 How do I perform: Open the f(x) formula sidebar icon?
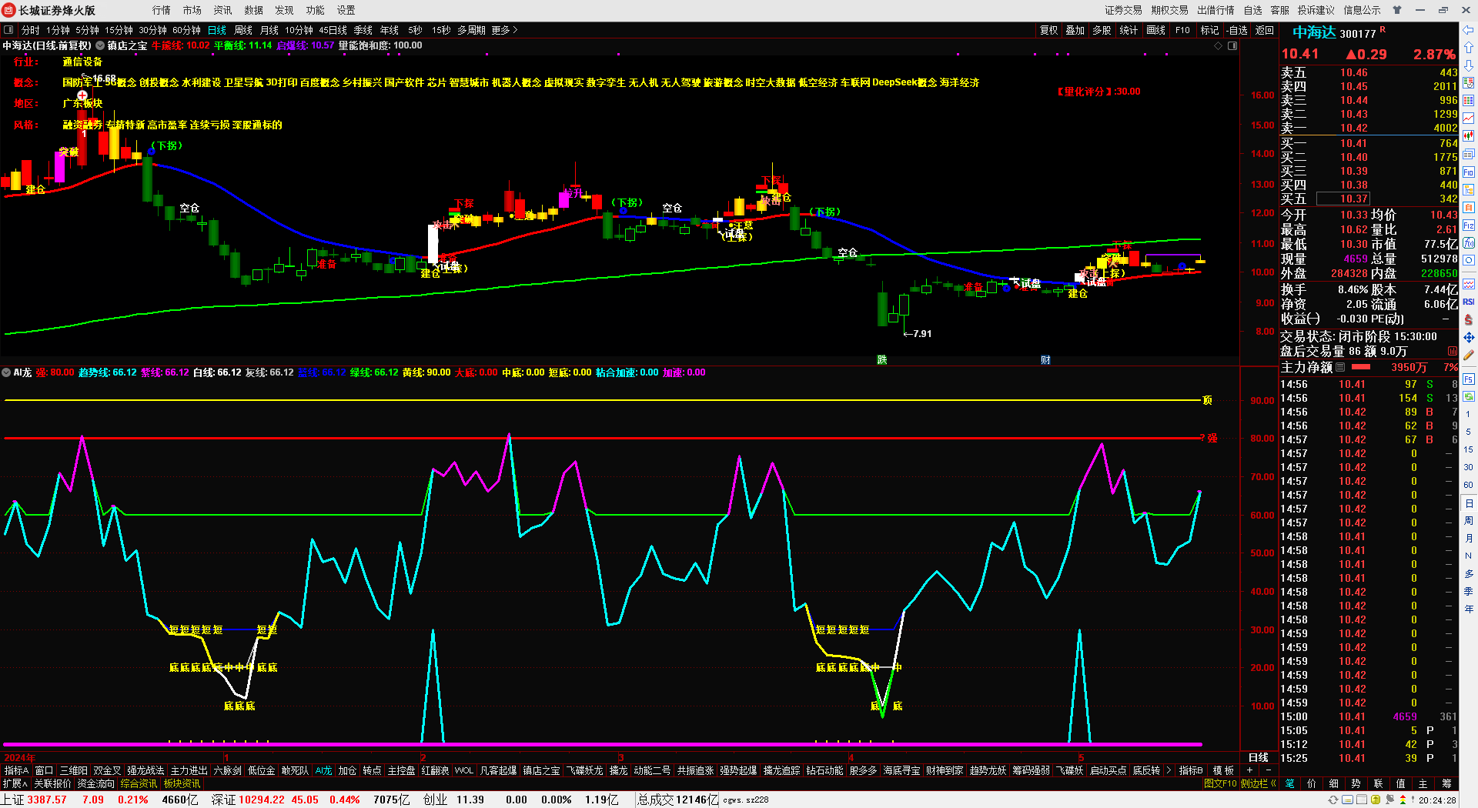click(1469, 243)
